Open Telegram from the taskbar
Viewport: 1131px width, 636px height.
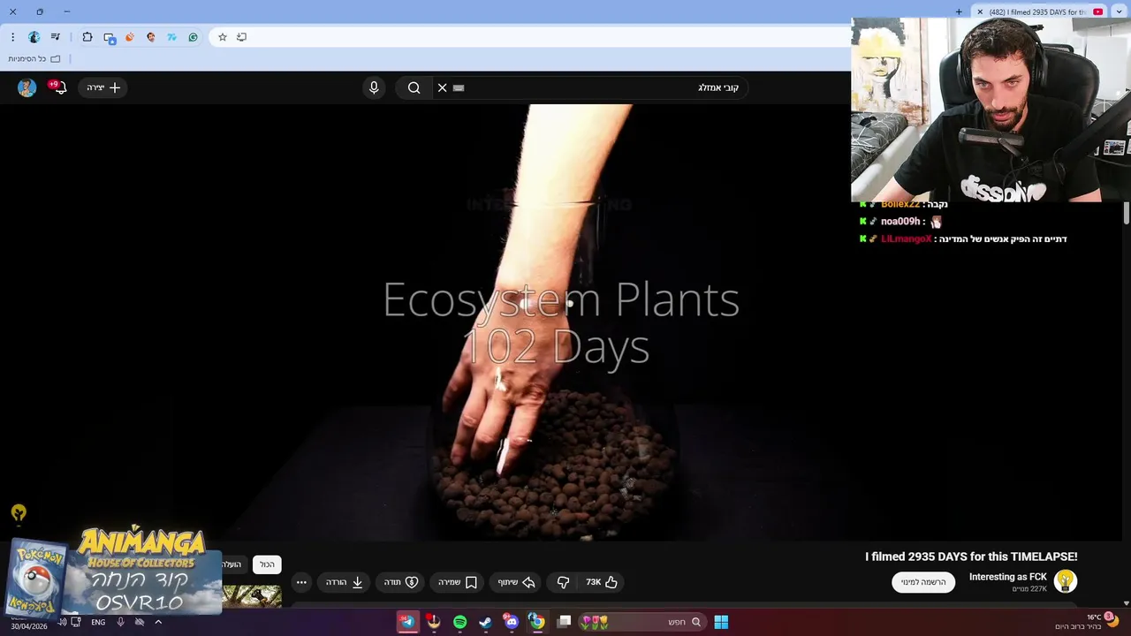tap(407, 622)
